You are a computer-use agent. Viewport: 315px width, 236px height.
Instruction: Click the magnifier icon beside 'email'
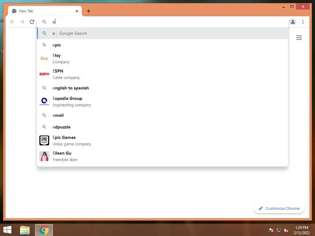44,116
